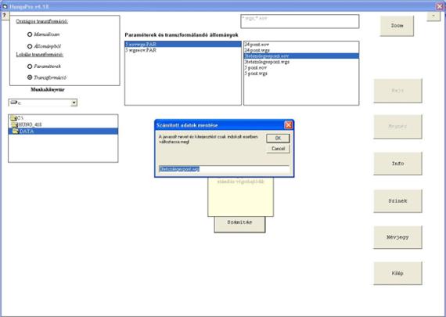The width and height of the screenshot is (446, 317).
Task: Cancel the save dialog
Action: [x=279, y=149]
